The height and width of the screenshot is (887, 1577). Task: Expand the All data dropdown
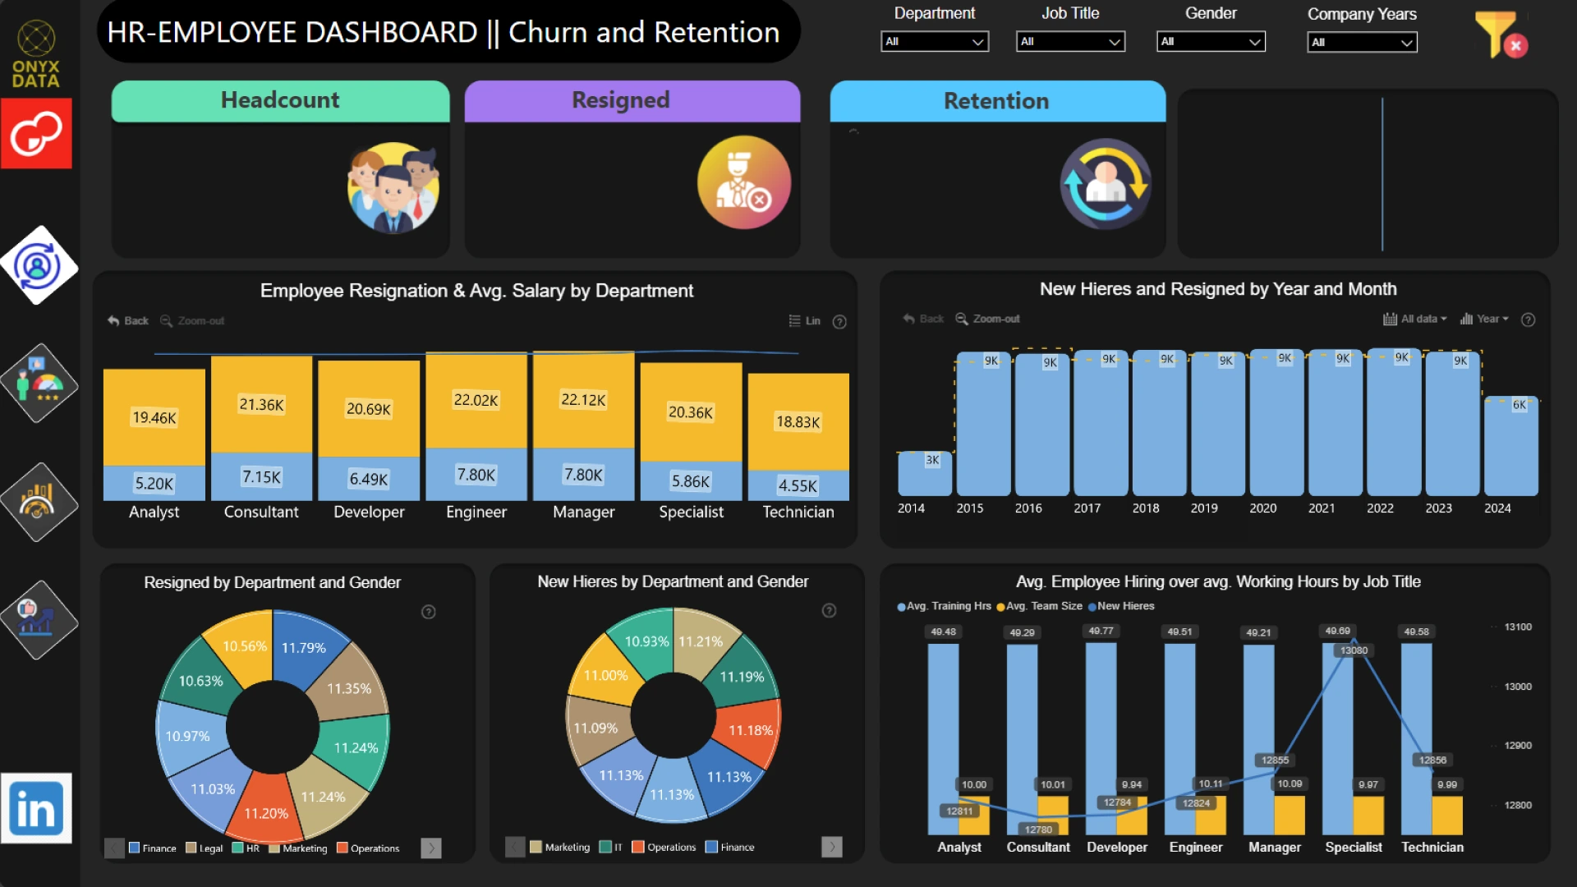(x=1415, y=319)
